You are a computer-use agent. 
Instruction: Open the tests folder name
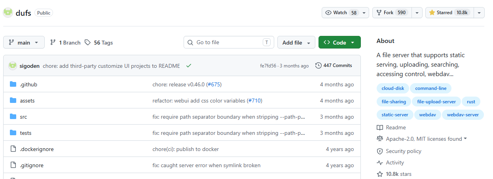[x=26, y=133]
